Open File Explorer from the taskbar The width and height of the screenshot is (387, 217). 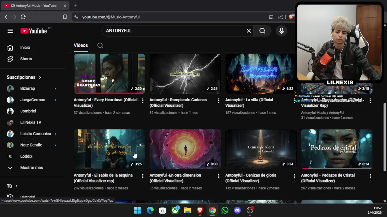point(187,210)
